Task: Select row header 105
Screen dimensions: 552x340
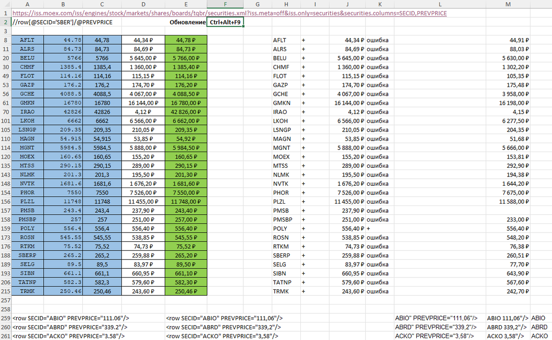Action: pos(6,130)
